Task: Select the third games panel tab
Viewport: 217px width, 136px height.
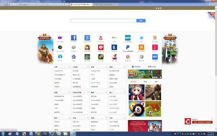Action: click(x=156, y=82)
